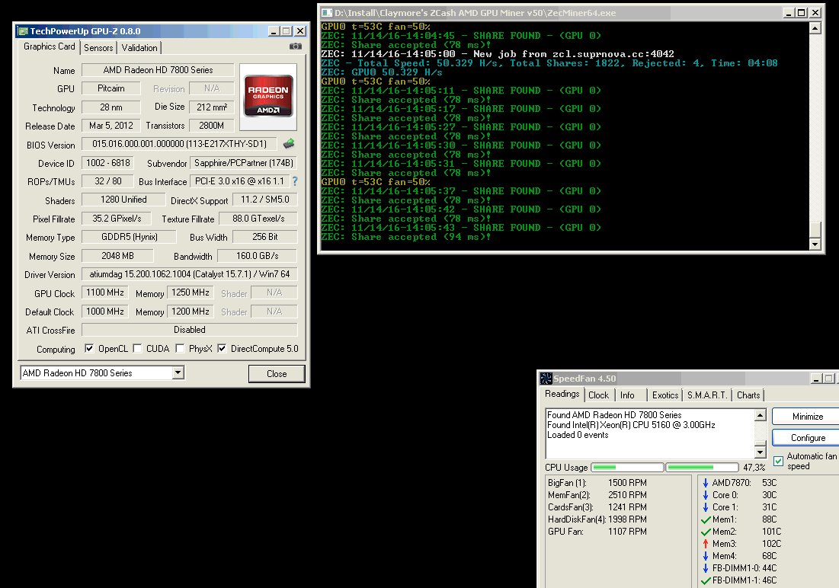This screenshot has width=839, height=588.
Task: Open the Charts tab in SpeedFan
Action: [748, 395]
